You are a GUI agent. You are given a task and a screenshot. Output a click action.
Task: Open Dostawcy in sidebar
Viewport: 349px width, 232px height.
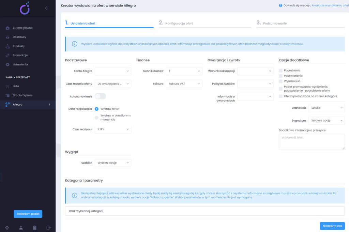[19, 37]
